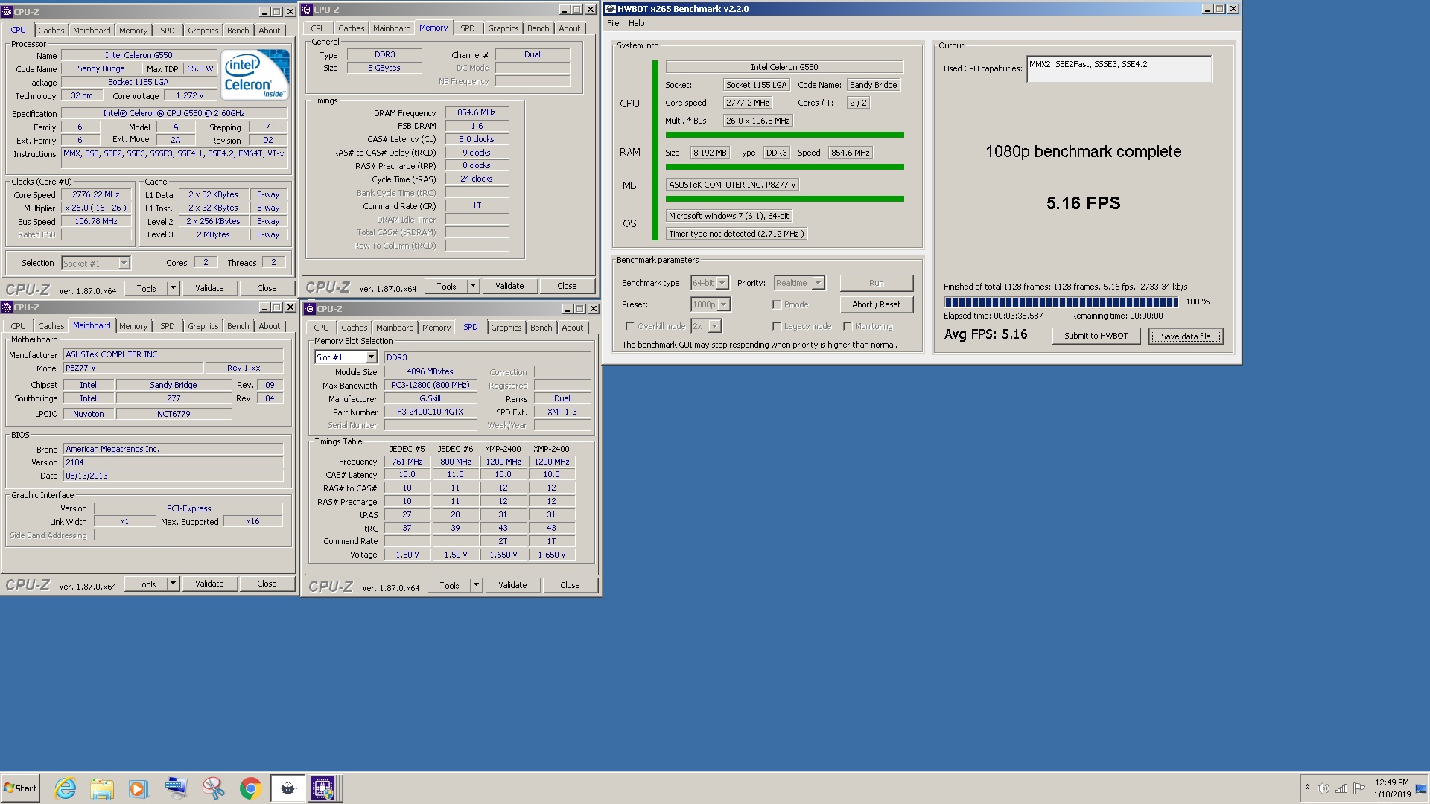Show hidden system tray icons
The image size is (1430, 804).
pyautogui.click(x=1307, y=788)
